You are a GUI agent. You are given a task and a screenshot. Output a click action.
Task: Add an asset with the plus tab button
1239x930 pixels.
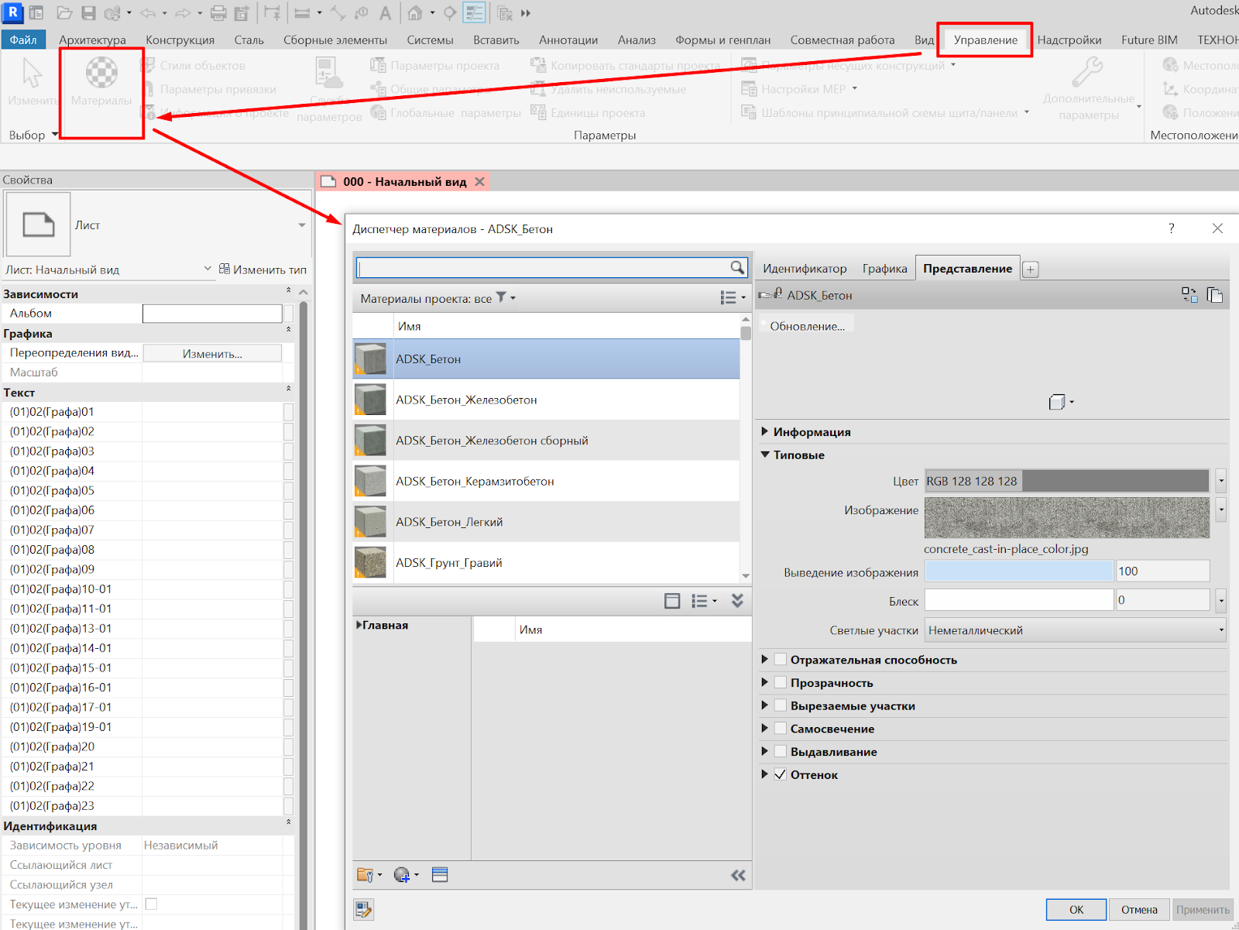(x=1031, y=269)
